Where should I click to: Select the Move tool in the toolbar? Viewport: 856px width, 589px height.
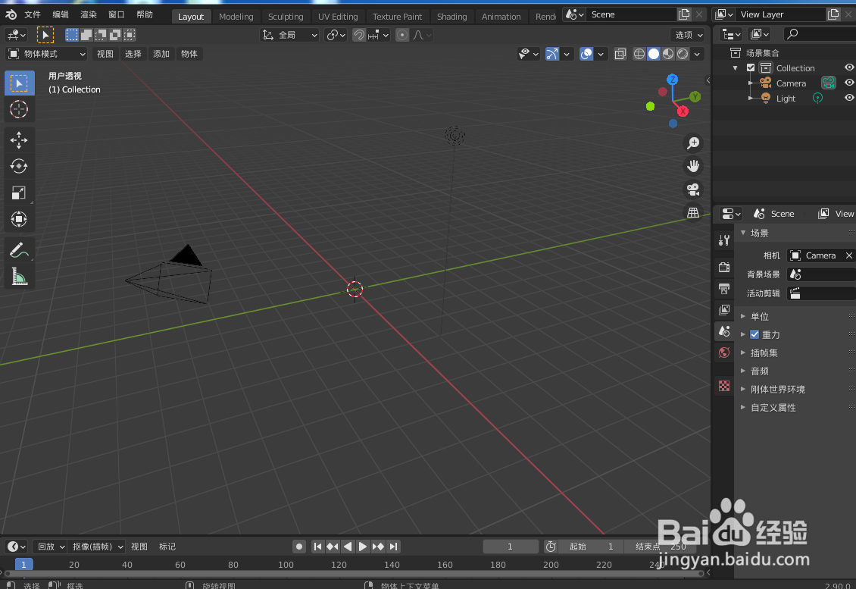[19, 139]
